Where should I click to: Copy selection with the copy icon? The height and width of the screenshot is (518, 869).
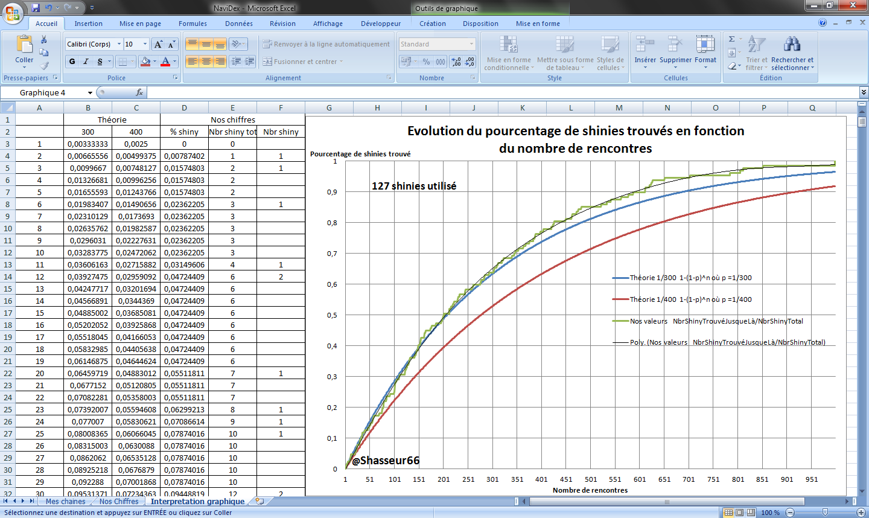pos(43,52)
